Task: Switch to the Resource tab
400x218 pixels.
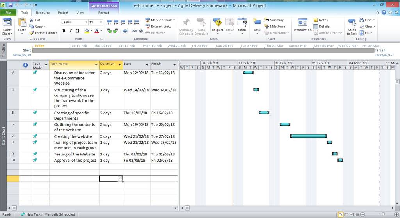Action: pos(43,13)
